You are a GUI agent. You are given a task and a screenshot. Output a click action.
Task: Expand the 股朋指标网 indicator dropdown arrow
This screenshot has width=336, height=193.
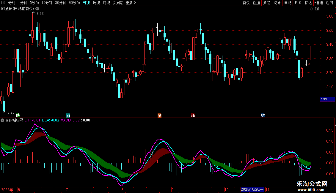[x=2, y=120]
